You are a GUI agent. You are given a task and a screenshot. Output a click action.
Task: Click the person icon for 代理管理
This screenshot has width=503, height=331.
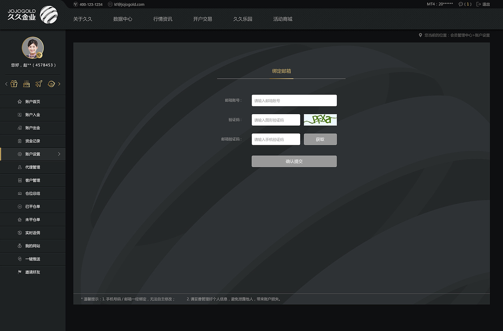[x=20, y=167]
